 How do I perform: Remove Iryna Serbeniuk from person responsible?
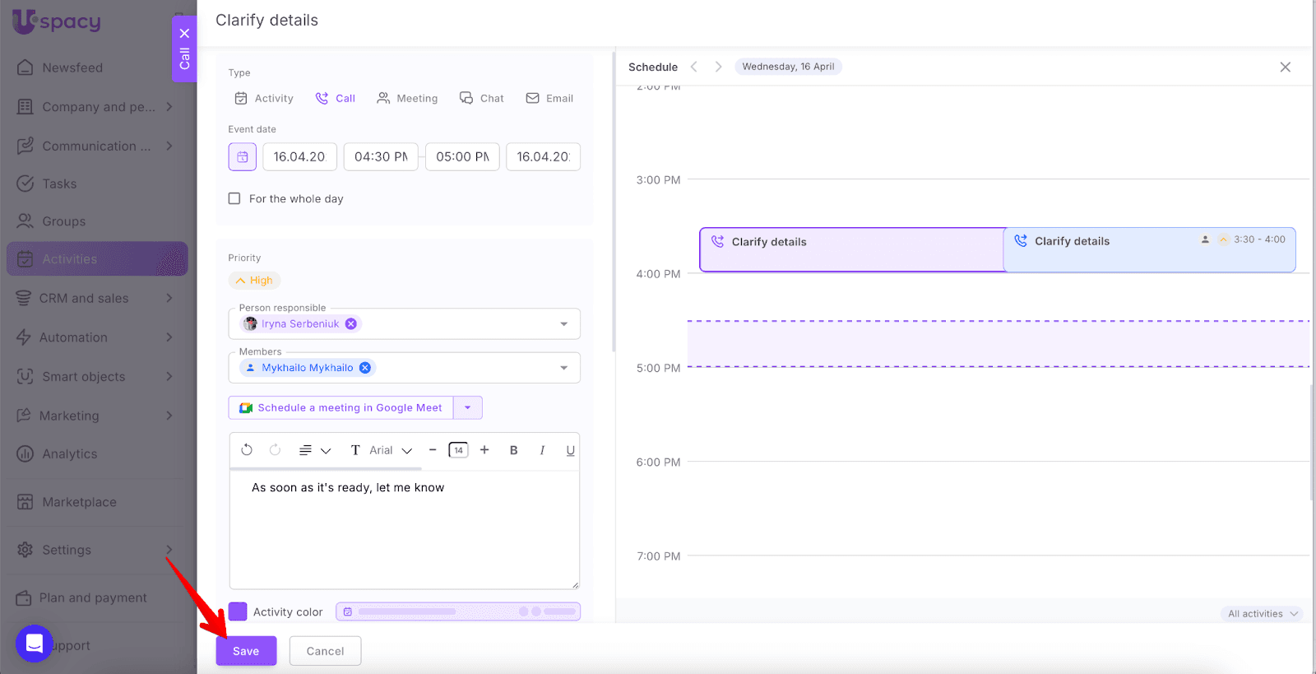351,324
